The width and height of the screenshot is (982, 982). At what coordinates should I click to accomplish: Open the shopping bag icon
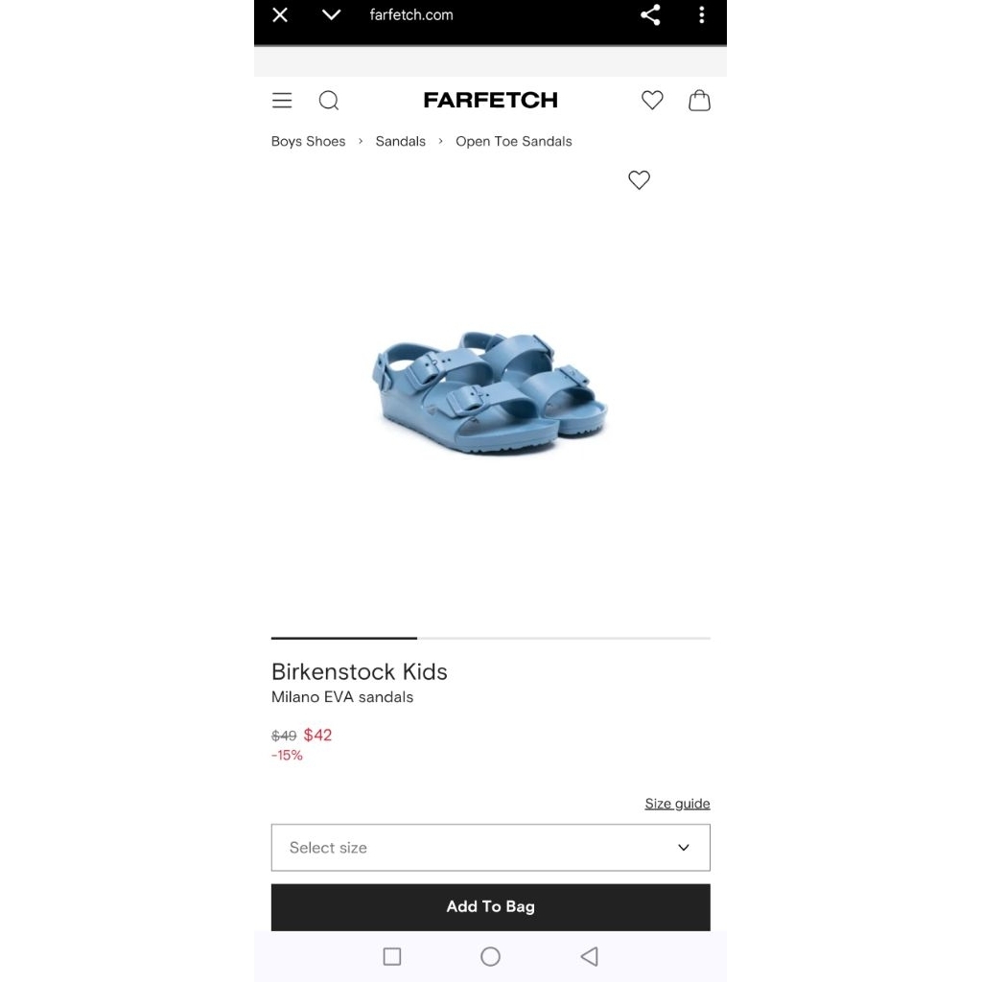[699, 100]
